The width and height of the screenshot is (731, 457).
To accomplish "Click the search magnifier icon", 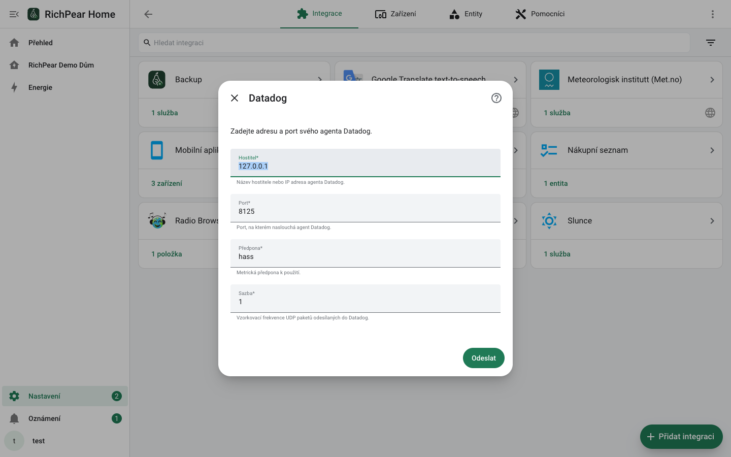I will pos(147,43).
